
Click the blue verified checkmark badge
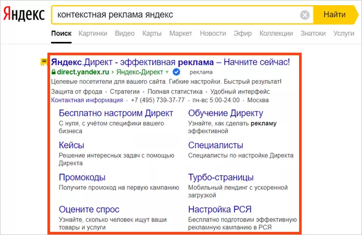click(x=176, y=72)
